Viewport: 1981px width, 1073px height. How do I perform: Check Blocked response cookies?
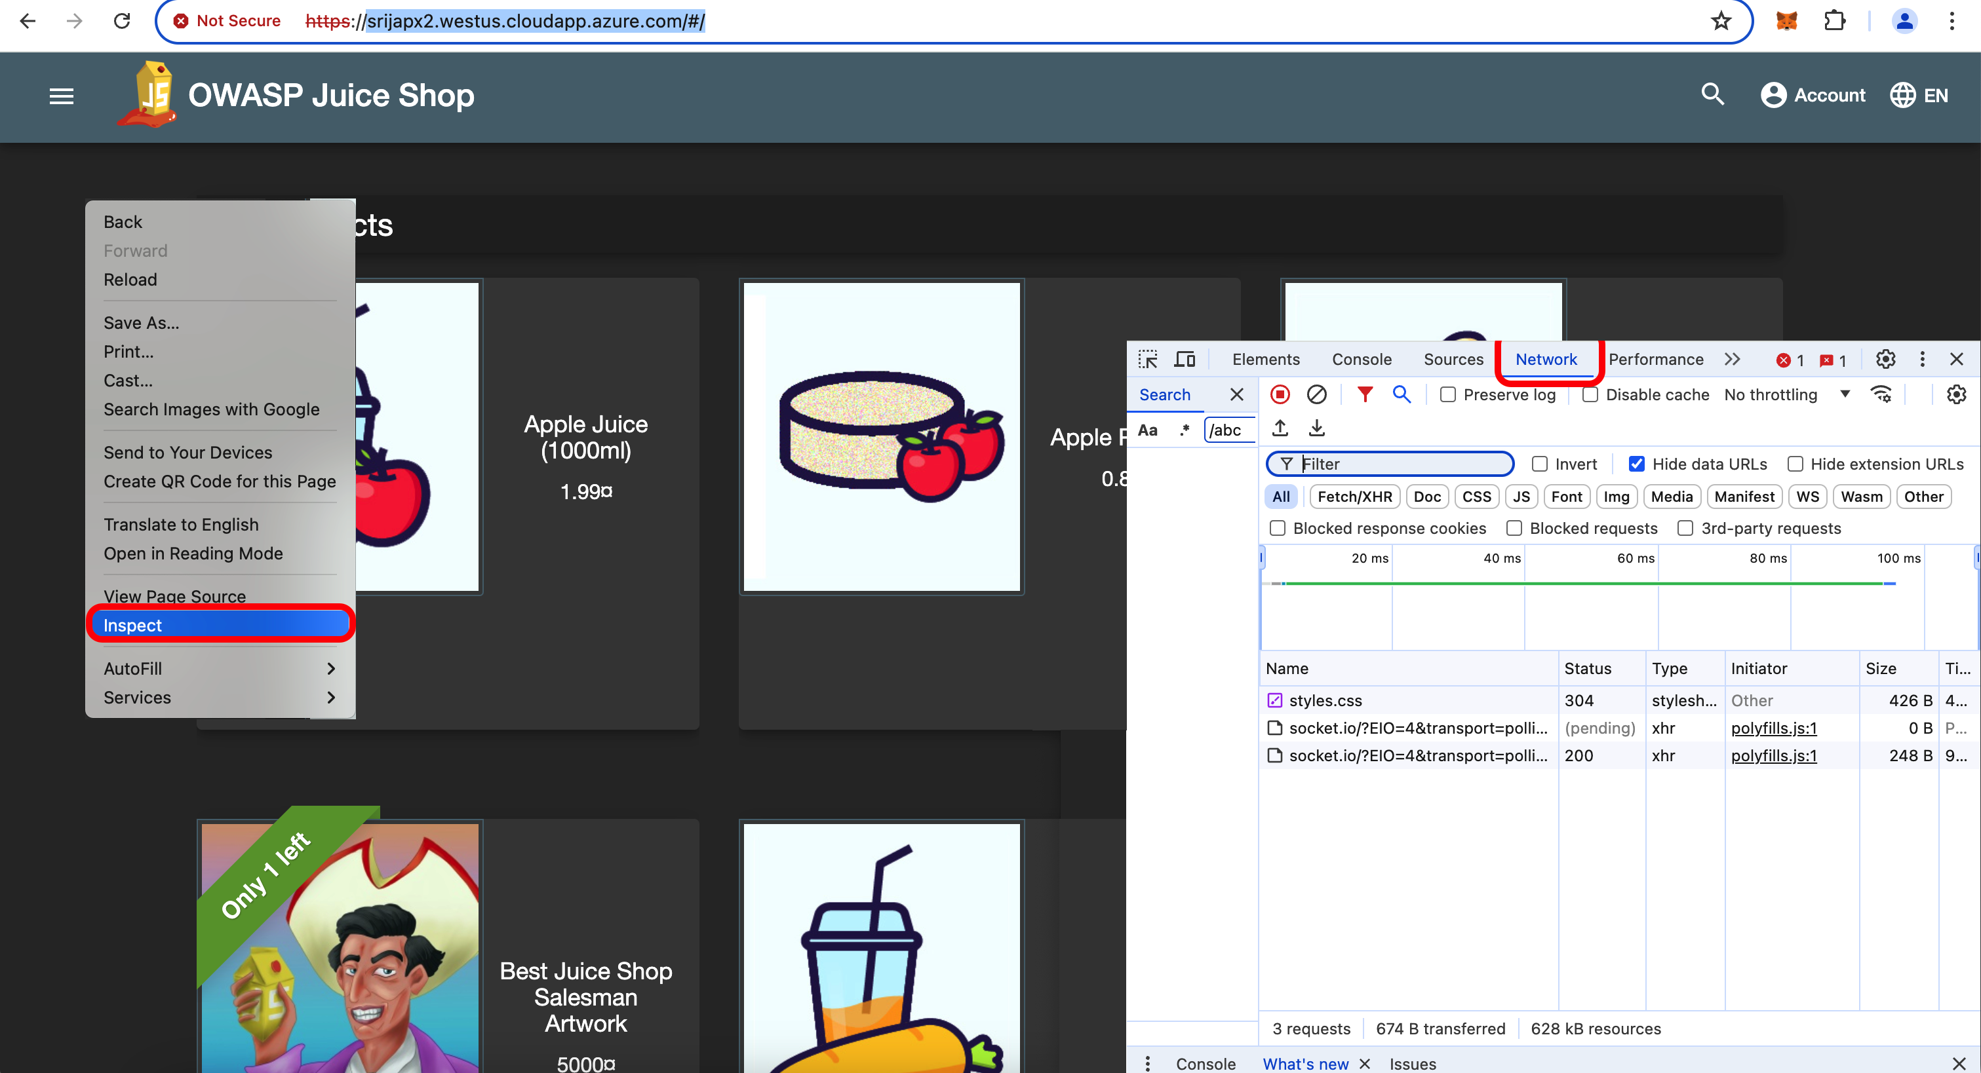tap(1278, 528)
